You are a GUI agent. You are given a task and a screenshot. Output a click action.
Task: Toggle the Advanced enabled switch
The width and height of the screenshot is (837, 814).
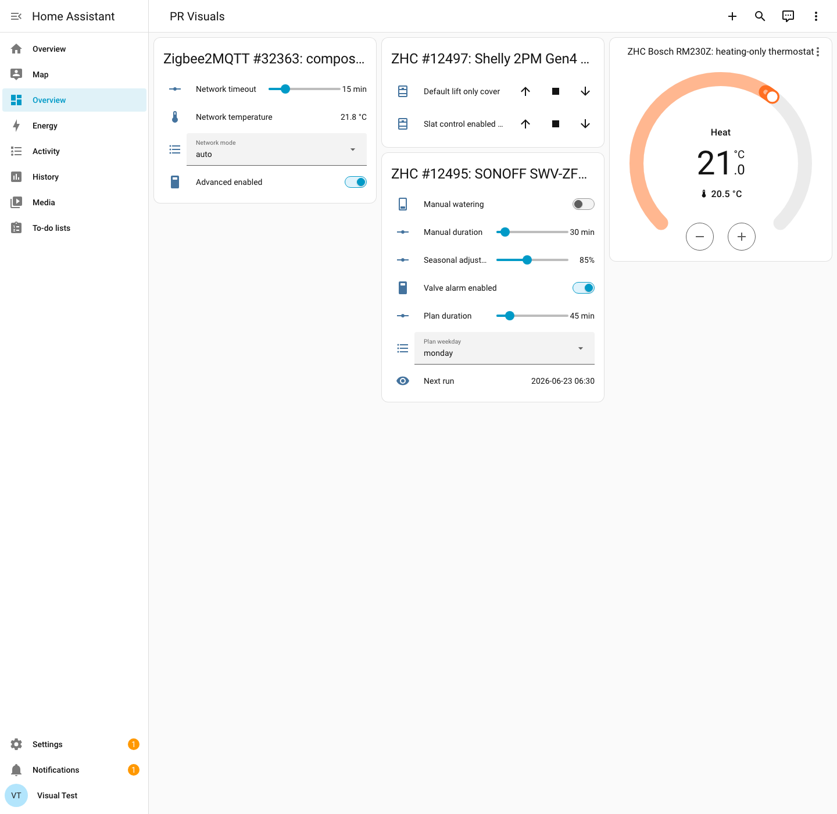[x=356, y=182]
